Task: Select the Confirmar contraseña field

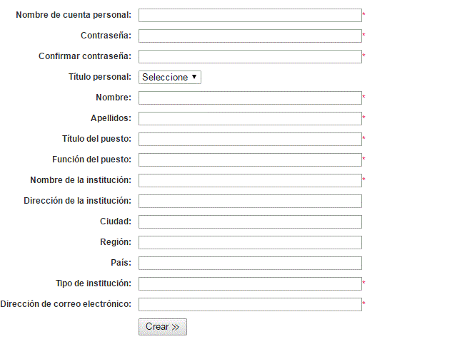Action: 250,57
